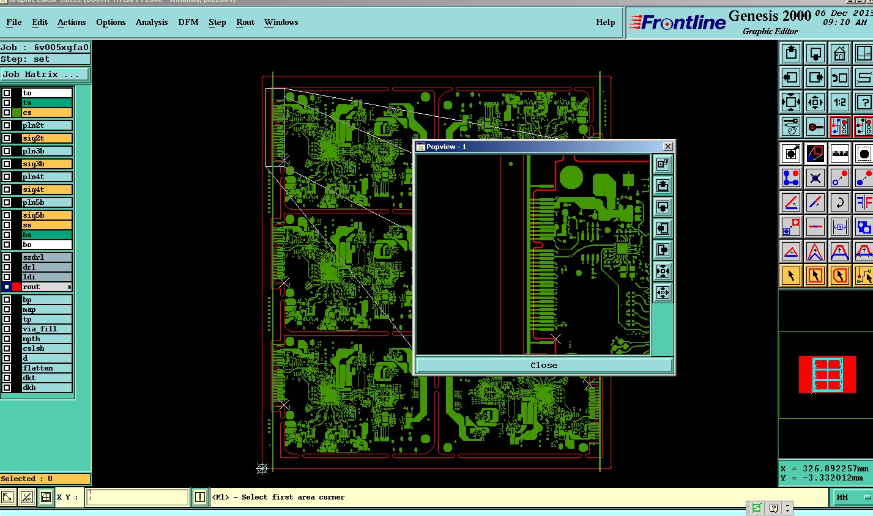
Task: Select the npth layer name
Action: point(47,339)
